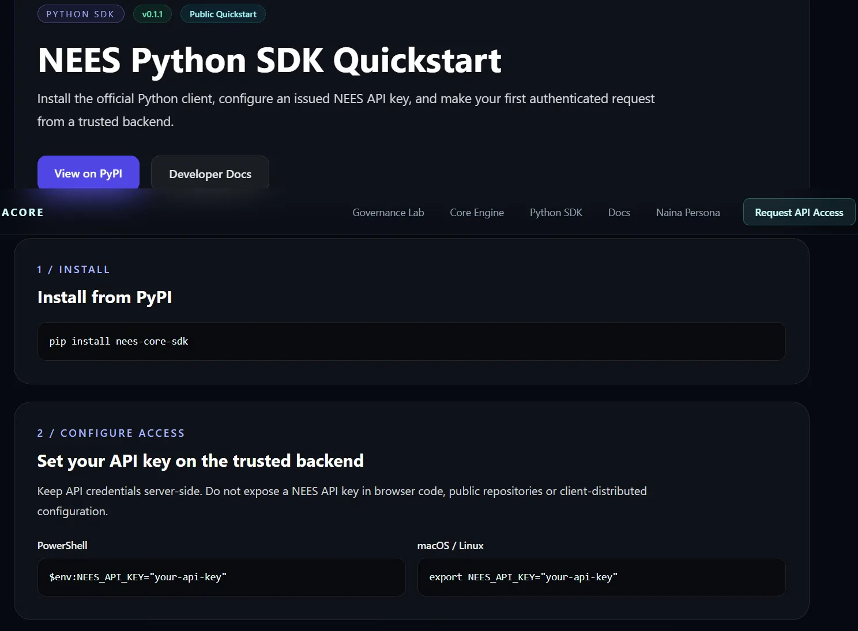Open the Docs navigation item

point(619,213)
